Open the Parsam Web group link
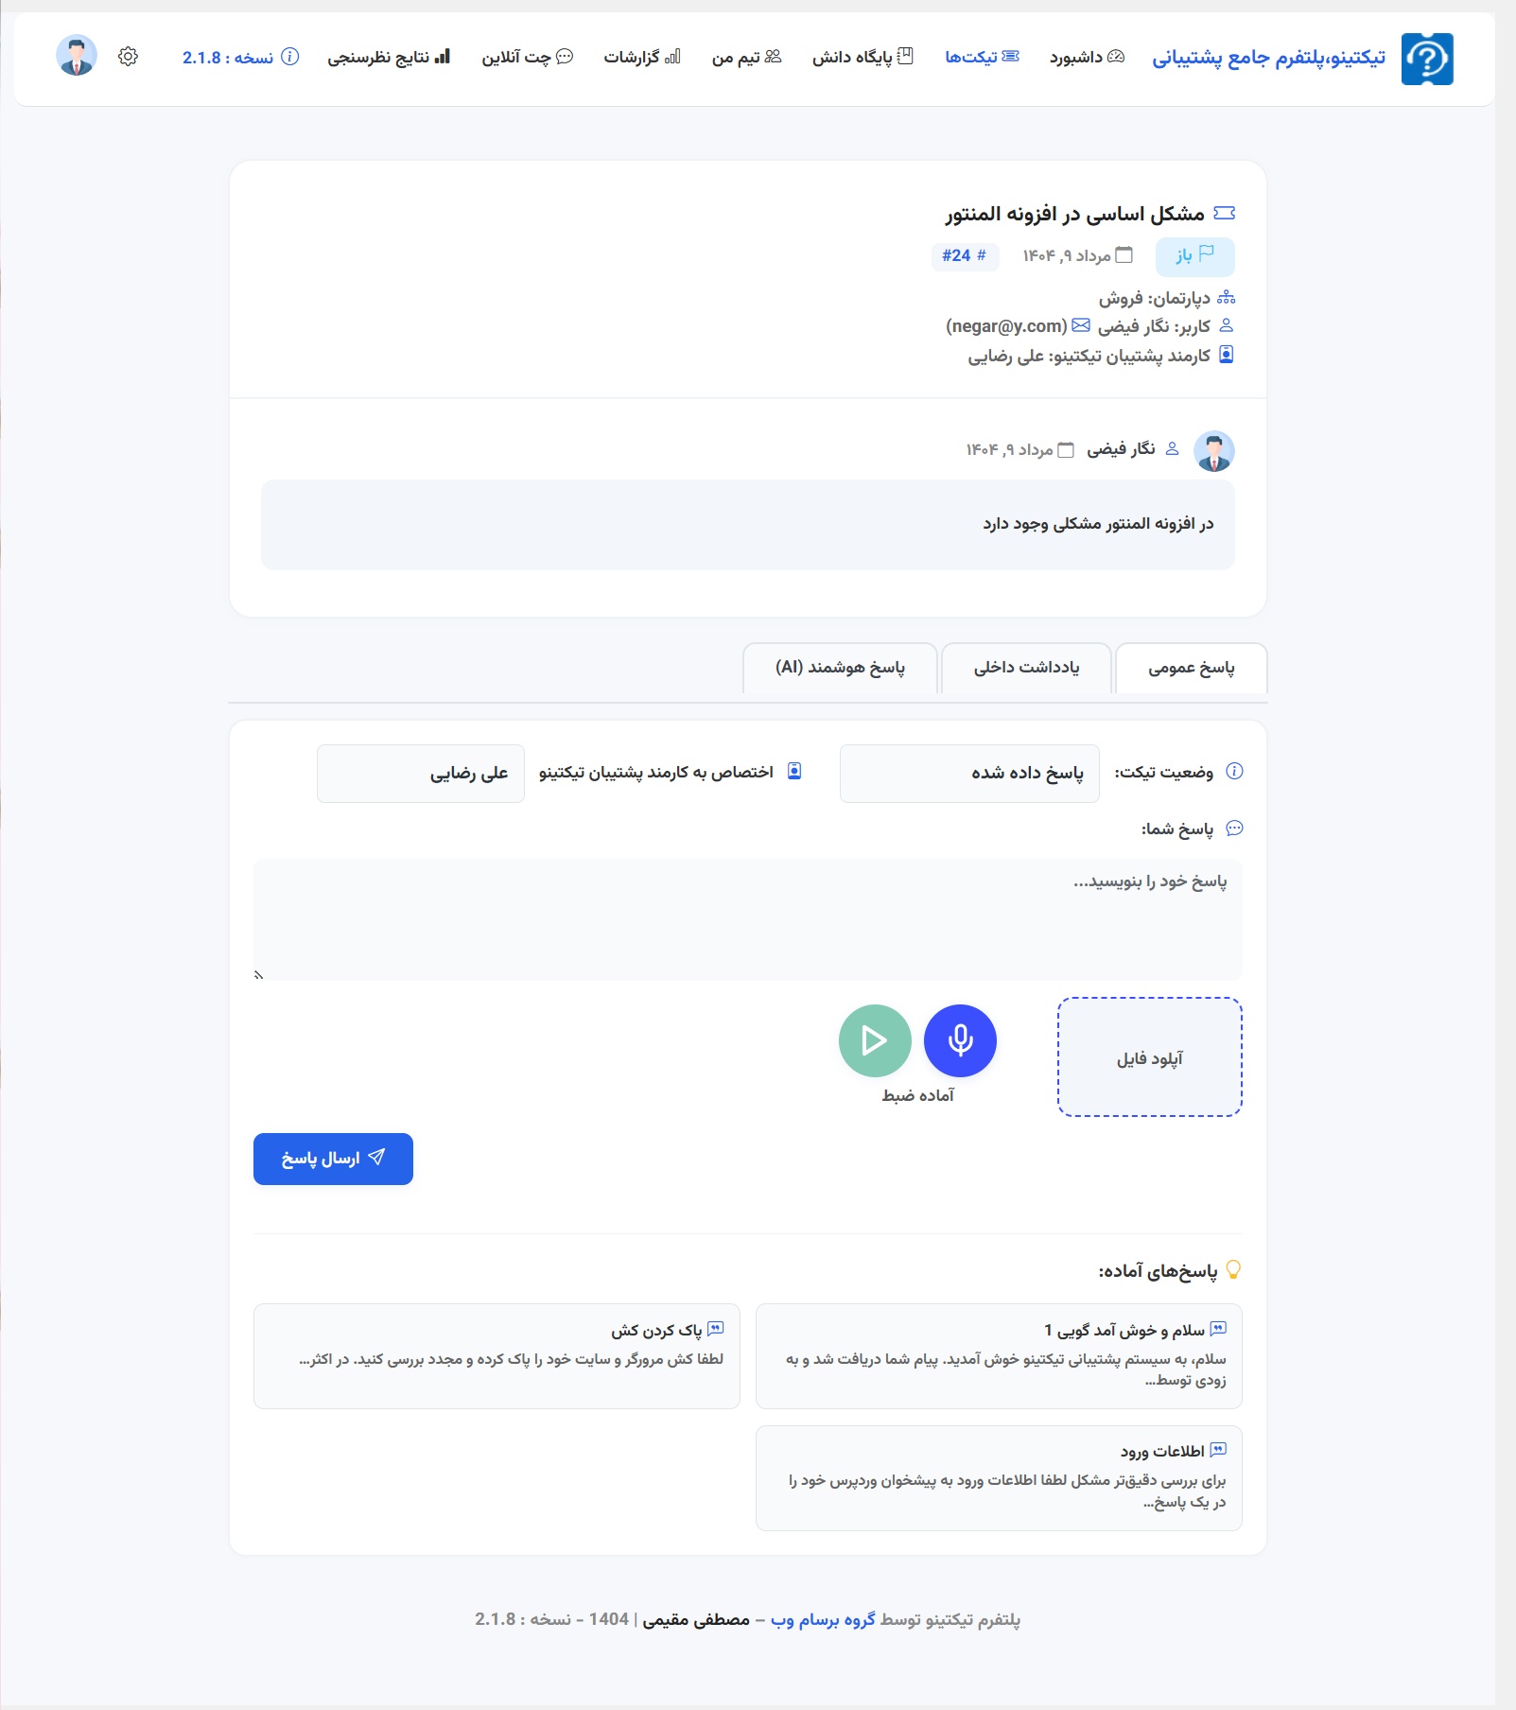1516x1710 pixels. 823,1619
